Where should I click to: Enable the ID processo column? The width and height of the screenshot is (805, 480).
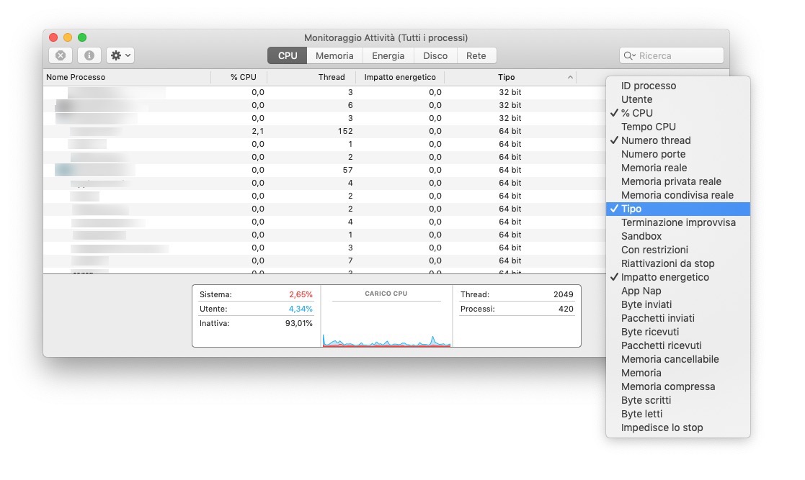648,86
